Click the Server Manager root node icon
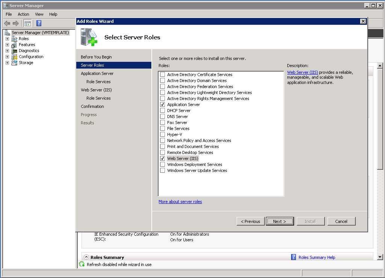Screen dimensions: 385x278 (x=8, y=33)
